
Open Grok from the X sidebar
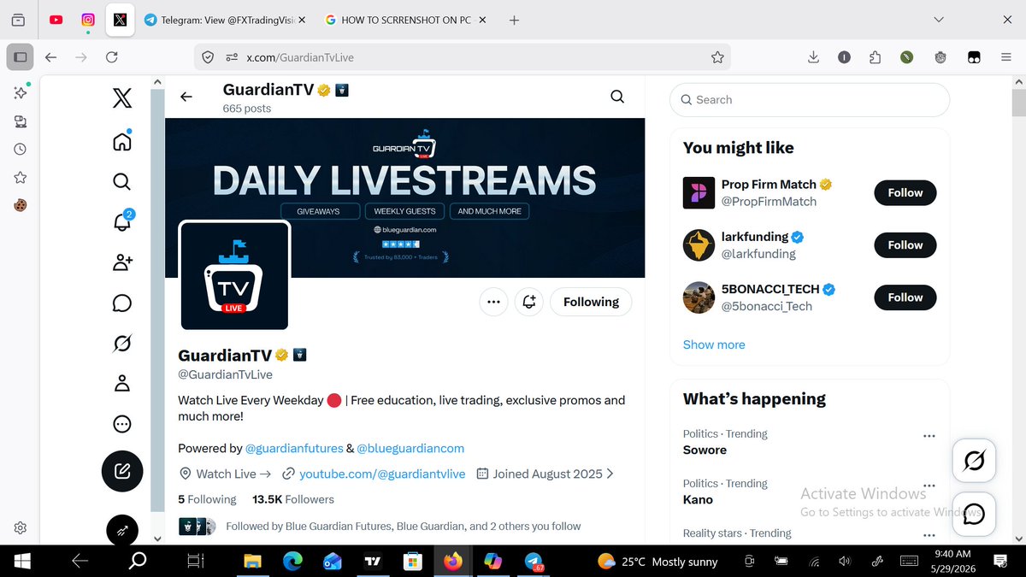(122, 343)
